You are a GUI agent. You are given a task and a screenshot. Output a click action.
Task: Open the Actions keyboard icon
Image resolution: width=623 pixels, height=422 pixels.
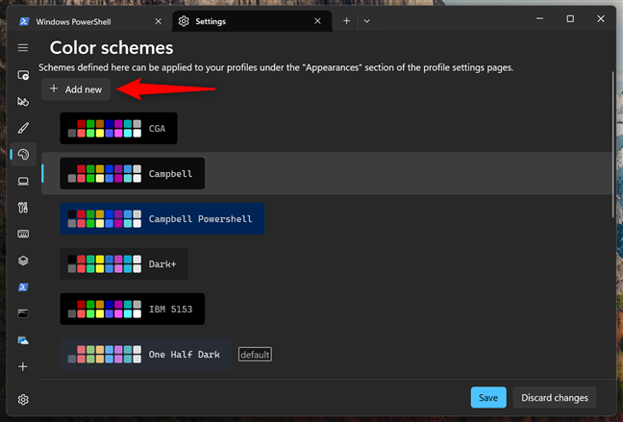tap(23, 234)
